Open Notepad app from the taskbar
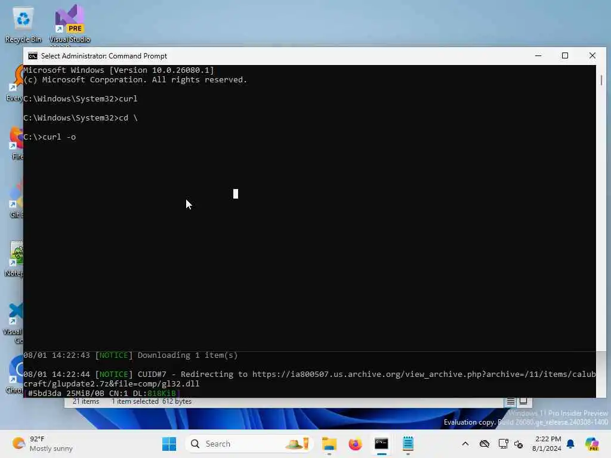 408,444
